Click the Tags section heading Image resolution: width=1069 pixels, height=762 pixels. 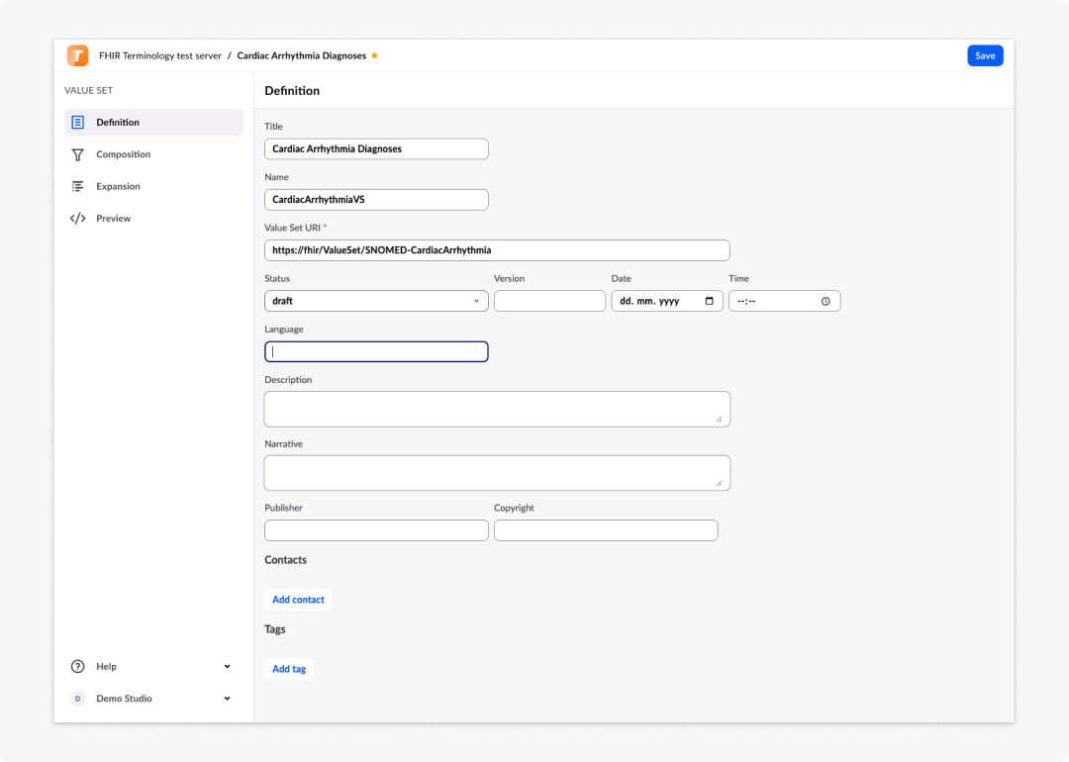pyautogui.click(x=275, y=629)
